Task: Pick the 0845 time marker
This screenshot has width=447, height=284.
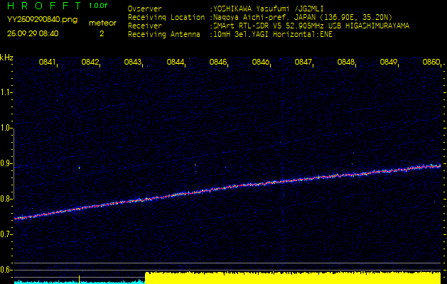Action: click(x=218, y=62)
